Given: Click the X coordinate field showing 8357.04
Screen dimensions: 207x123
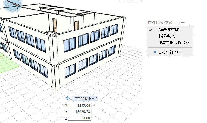Looking at the screenshot, I should point(80,106).
